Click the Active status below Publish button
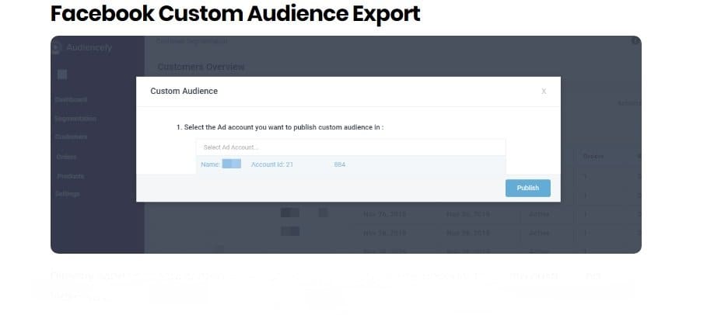This screenshot has height=315, width=721. (538, 213)
